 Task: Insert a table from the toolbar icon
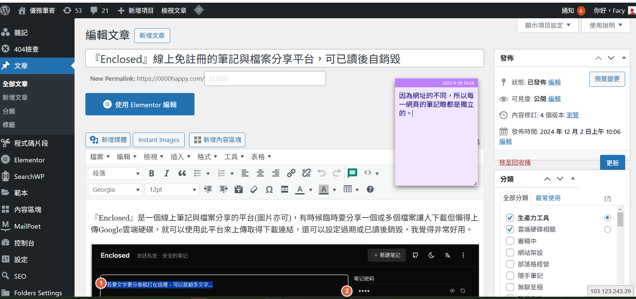348,189
